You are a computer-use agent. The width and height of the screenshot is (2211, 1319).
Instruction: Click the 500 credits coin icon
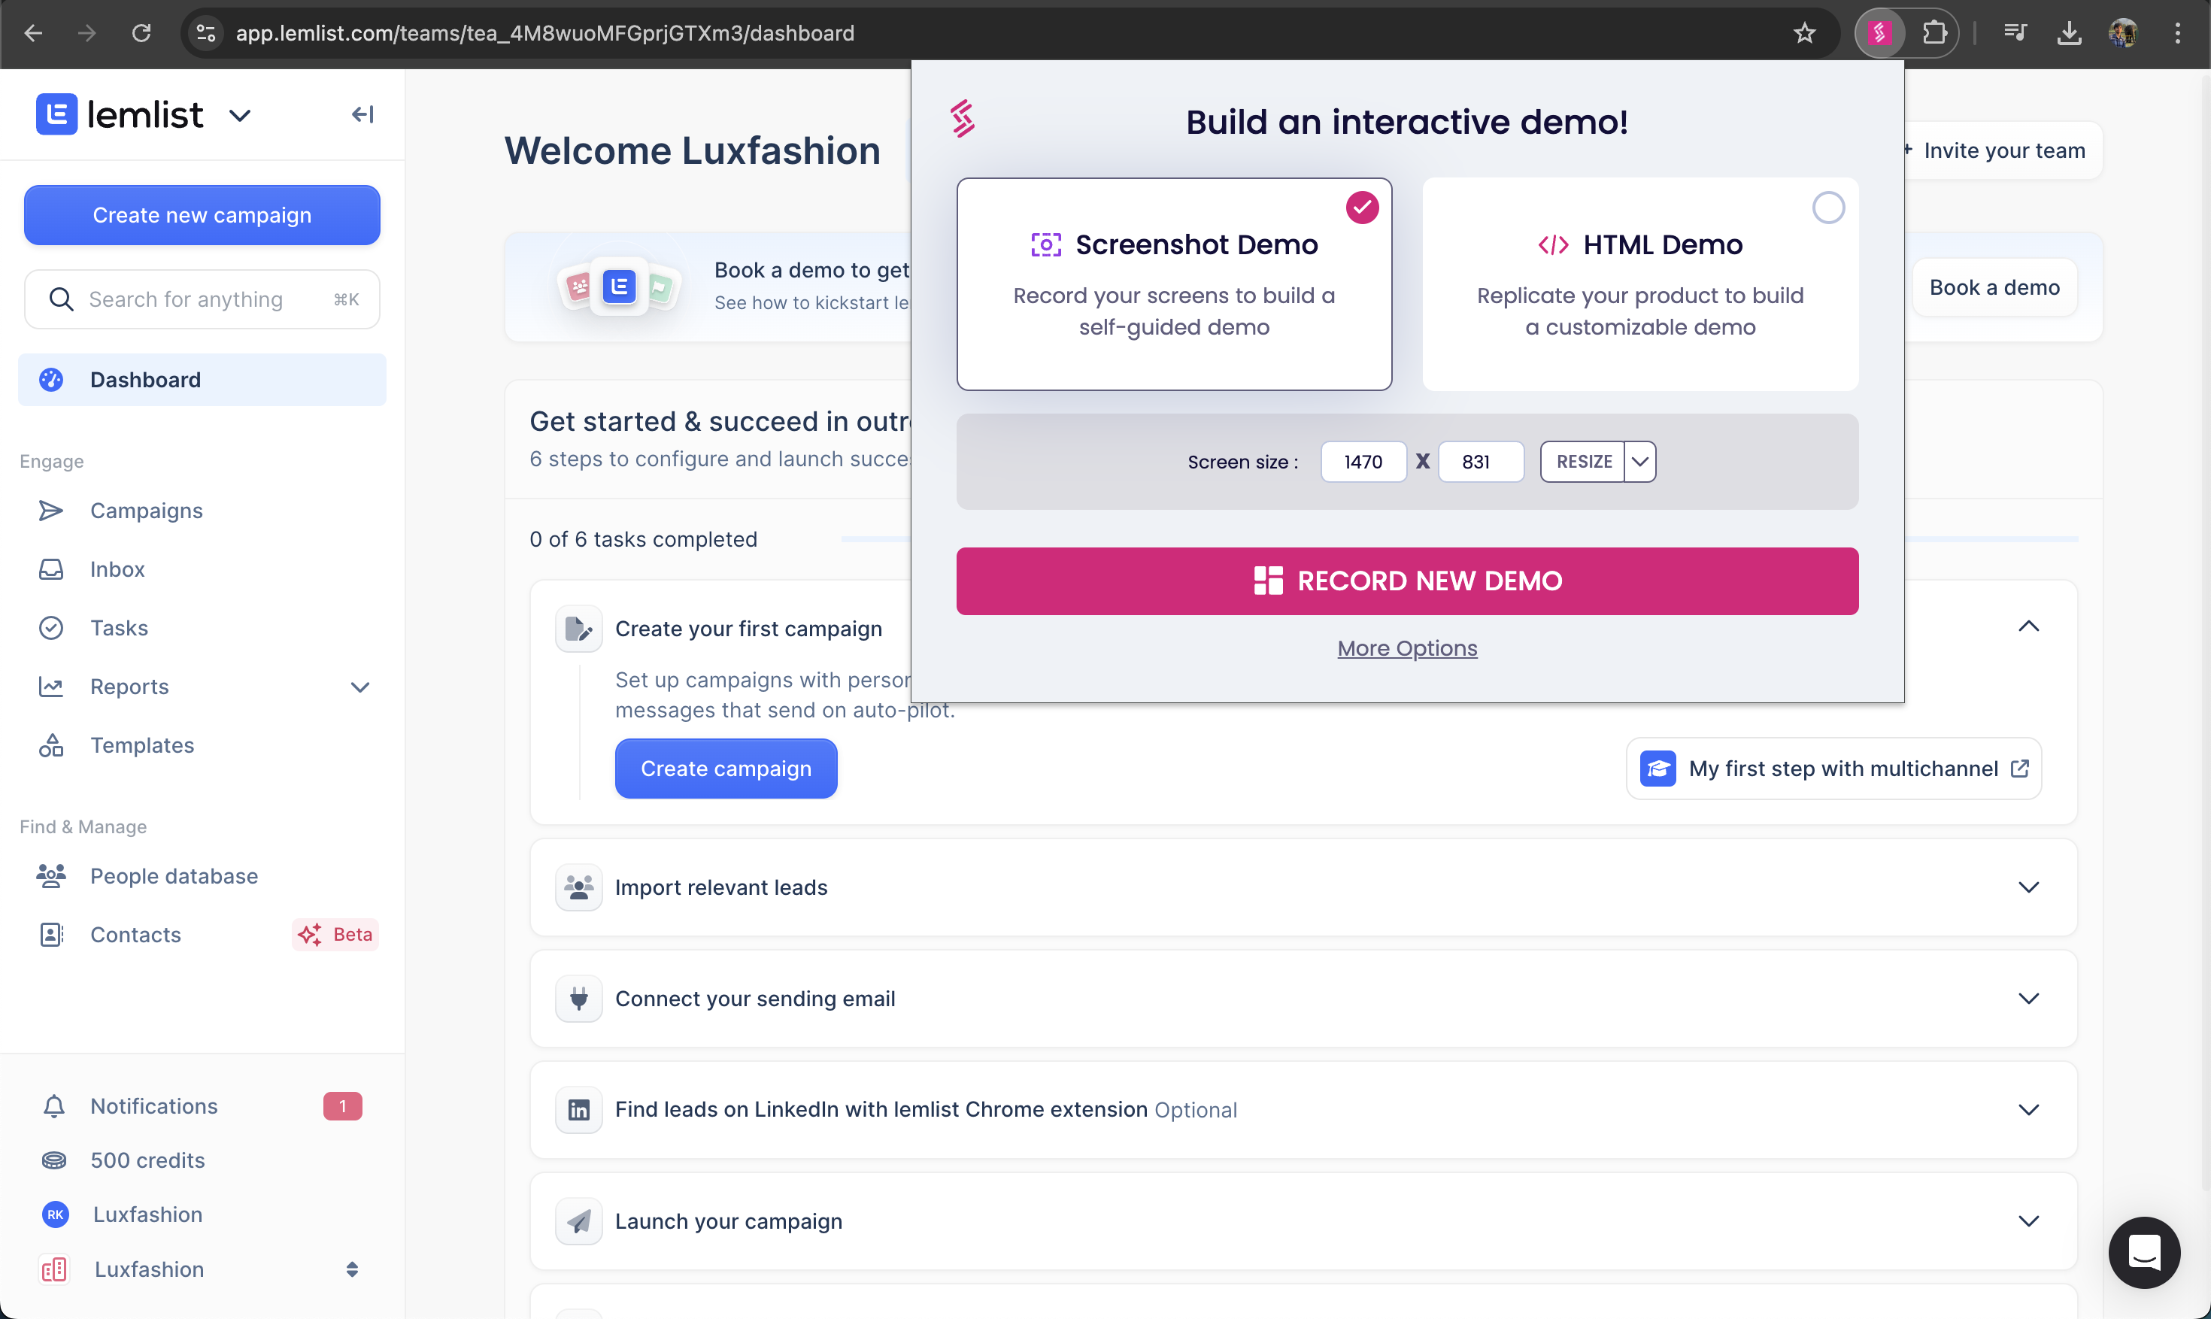pyautogui.click(x=53, y=1160)
